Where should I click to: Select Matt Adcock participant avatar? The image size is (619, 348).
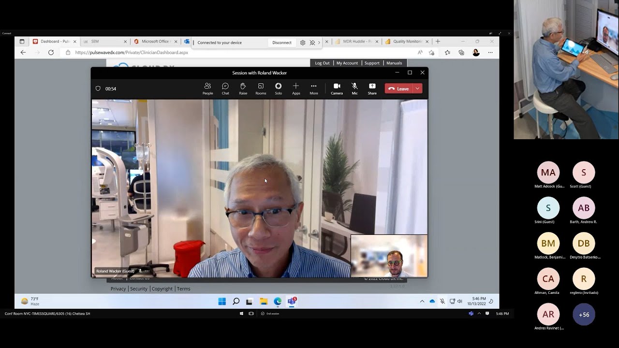(x=548, y=173)
